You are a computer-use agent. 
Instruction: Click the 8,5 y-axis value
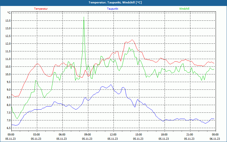(x=9, y=97)
